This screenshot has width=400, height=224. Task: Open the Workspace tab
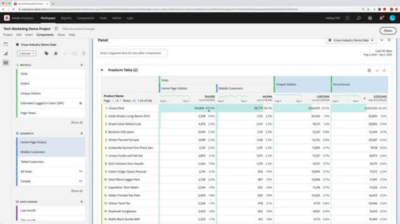click(48, 18)
